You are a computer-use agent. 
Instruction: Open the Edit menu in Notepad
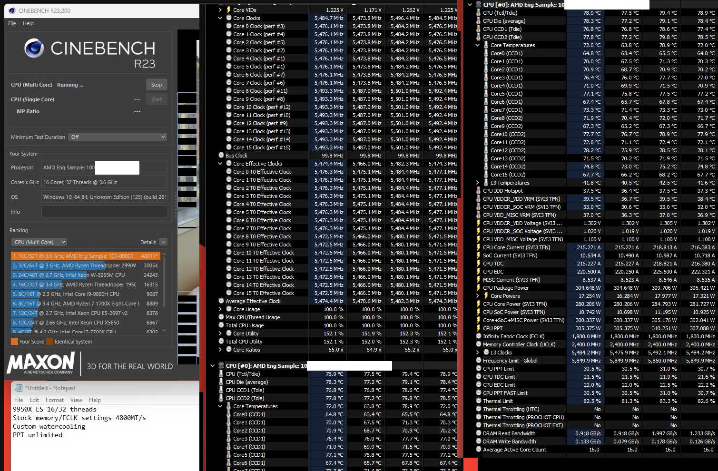click(34, 400)
